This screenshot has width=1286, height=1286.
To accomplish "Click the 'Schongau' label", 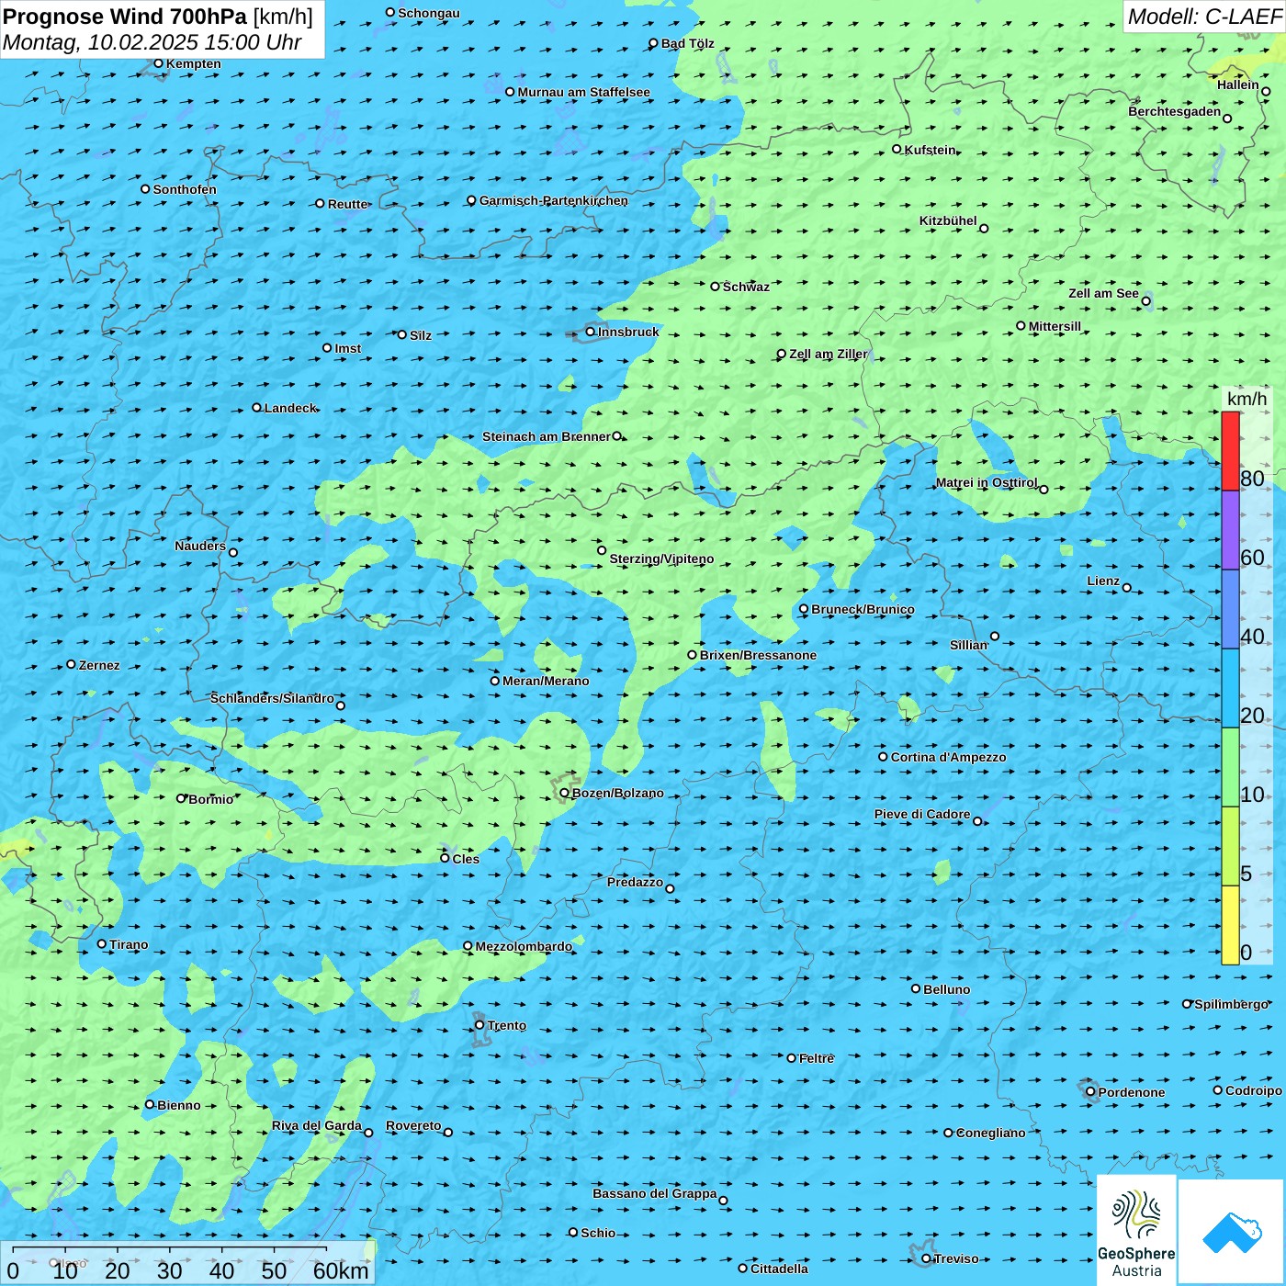I will 428,13.
